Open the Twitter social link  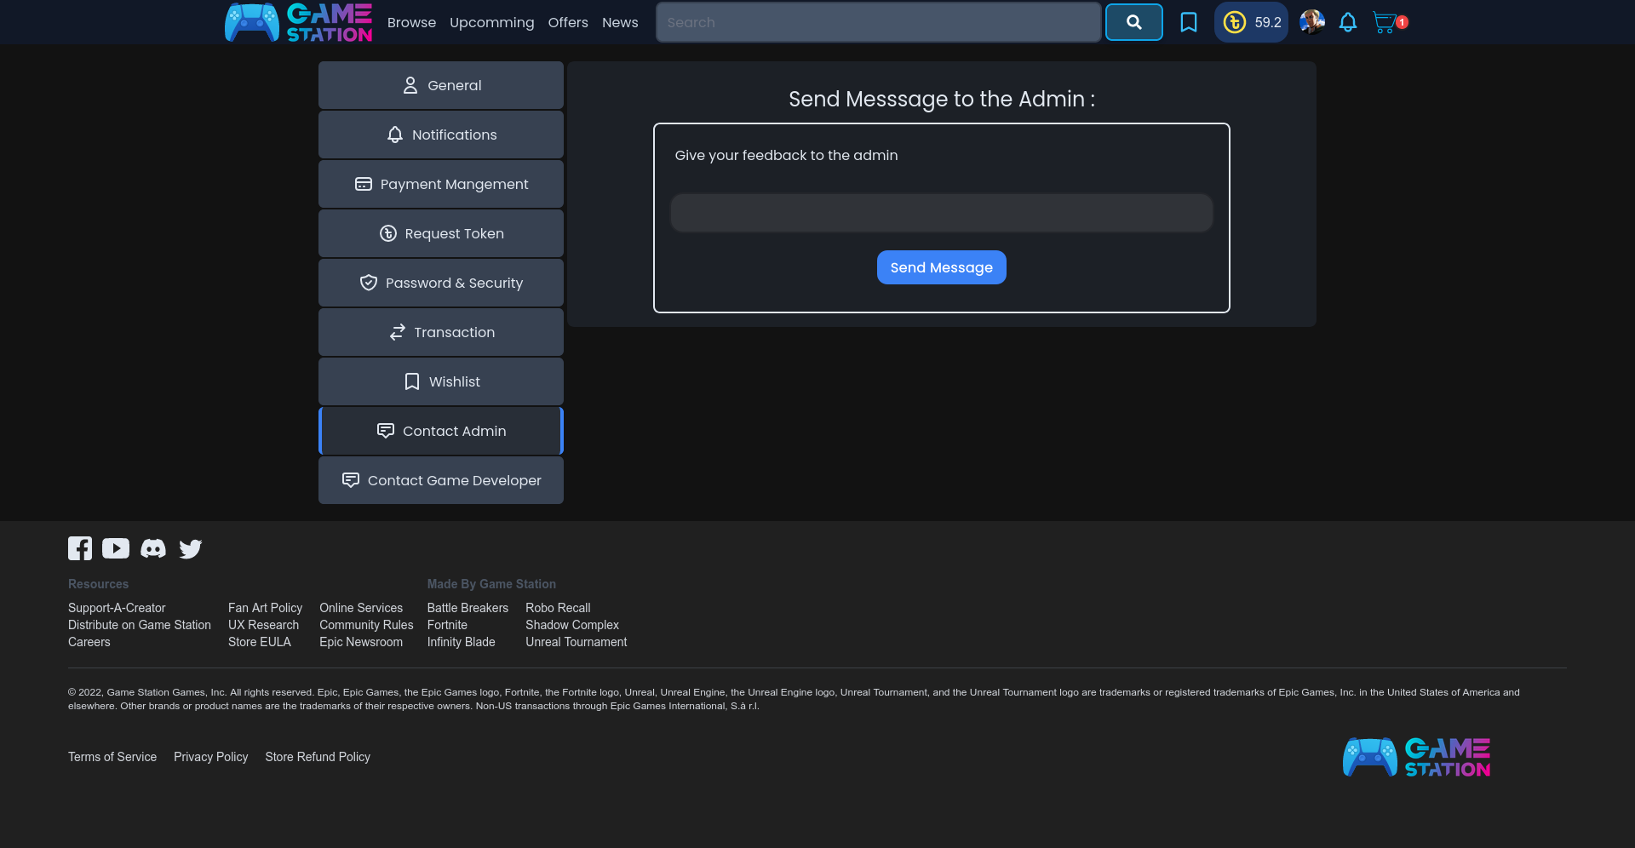[191, 548]
